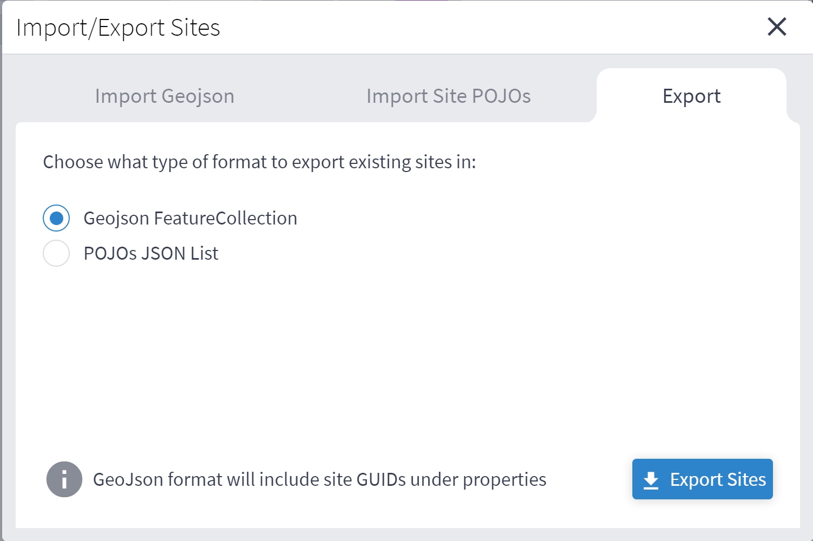813x541 pixels.
Task: Choose the POJOs JSON List radio button
Action: [x=56, y=253]
